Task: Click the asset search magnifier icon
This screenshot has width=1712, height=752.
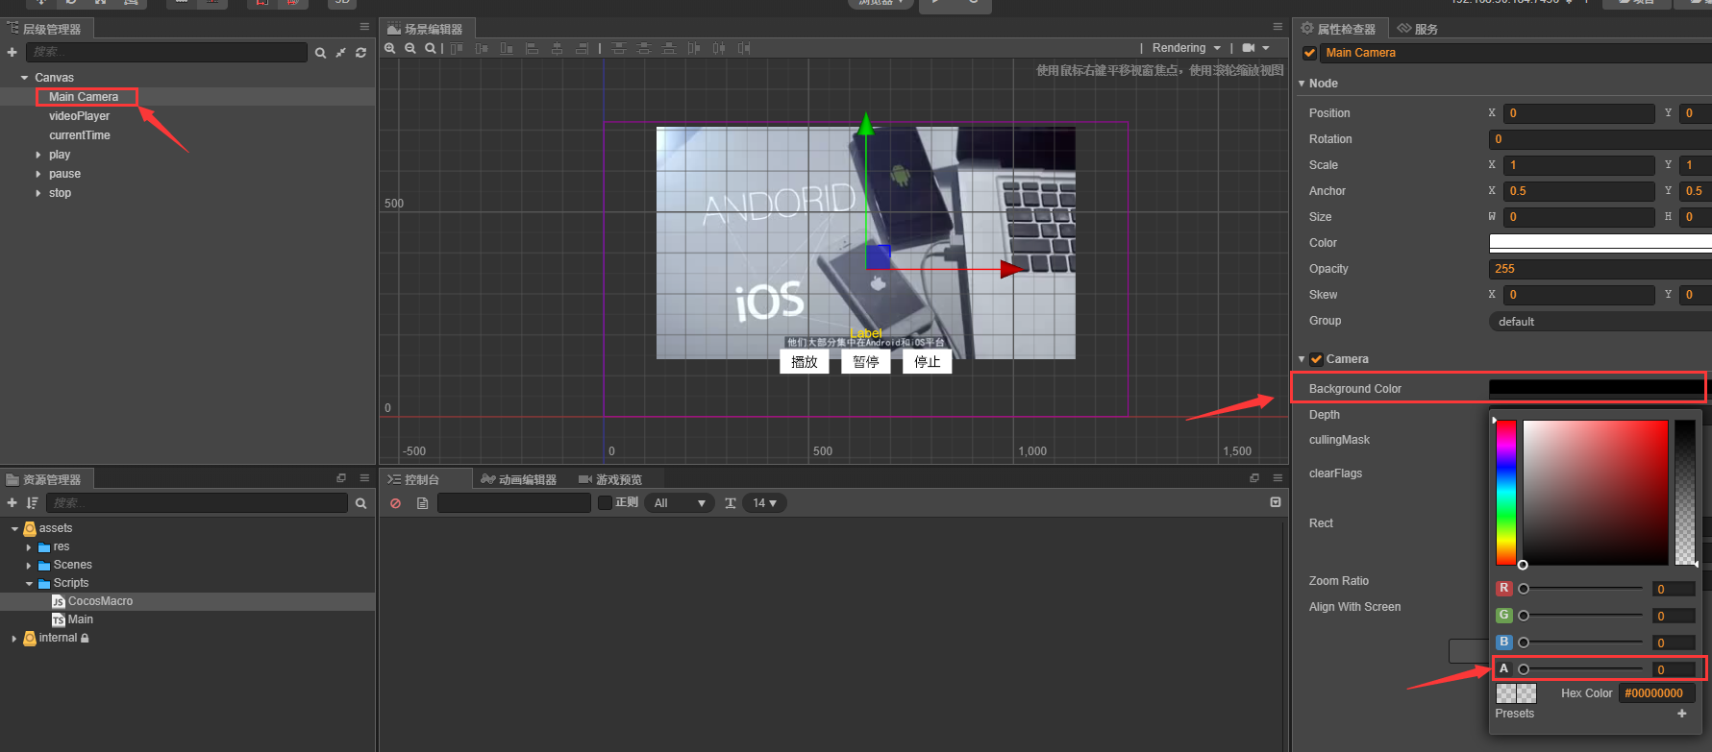Action: coord(360,503)
